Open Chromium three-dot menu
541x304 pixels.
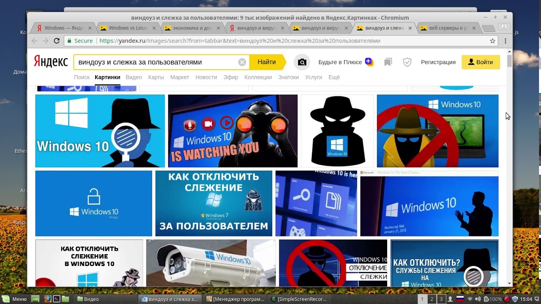(505, 41)
